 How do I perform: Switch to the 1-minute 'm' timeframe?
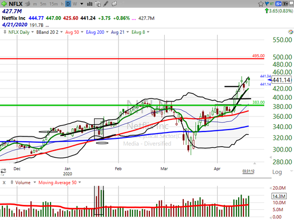[x=35, y=4]
